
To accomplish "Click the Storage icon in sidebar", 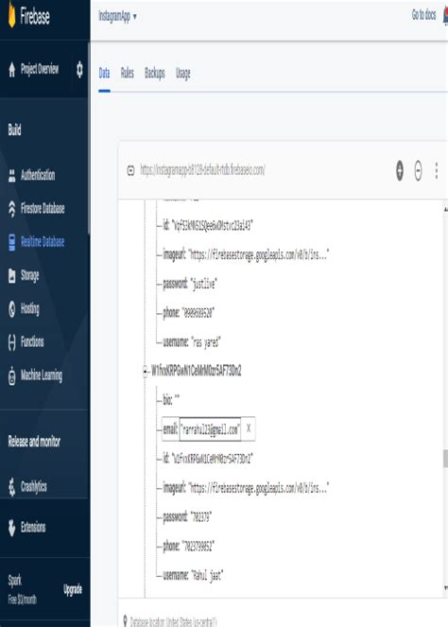I will (x=12, y=275).
